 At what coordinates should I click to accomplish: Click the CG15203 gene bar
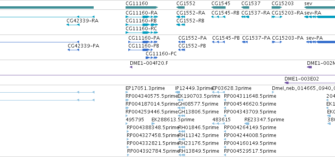click(277, 7)
